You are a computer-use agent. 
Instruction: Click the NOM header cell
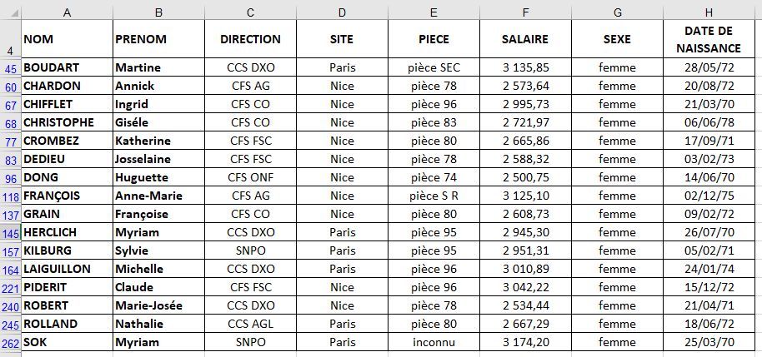[67, 39]
